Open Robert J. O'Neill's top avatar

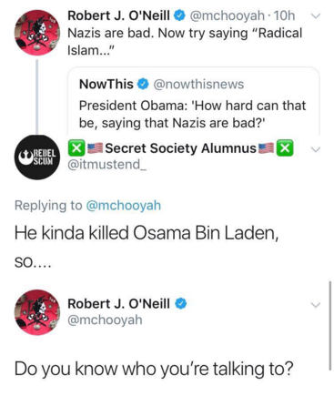[x=37, y=33]
